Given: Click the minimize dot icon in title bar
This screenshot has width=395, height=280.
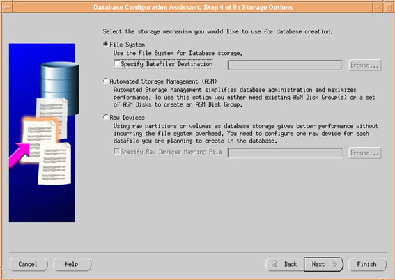Looking at the screenshot, I should [x=378, y=8].
